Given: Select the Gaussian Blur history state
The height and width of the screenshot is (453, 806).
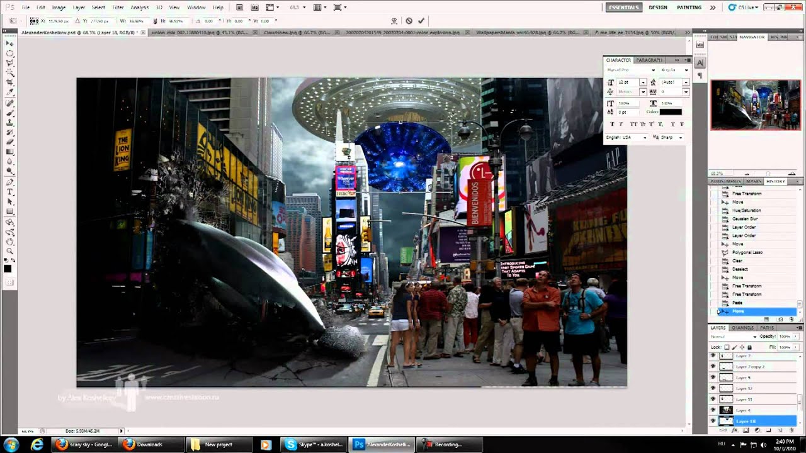Looking at the screenshot, I should [745, 218].
